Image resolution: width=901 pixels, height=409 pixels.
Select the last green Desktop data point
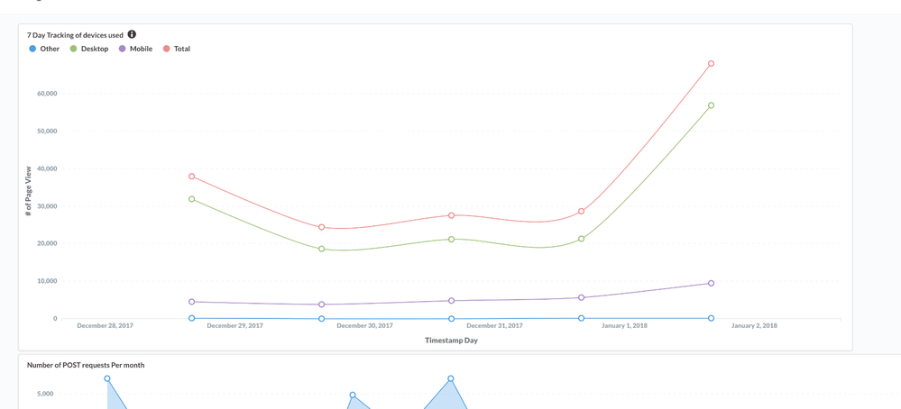712,105
